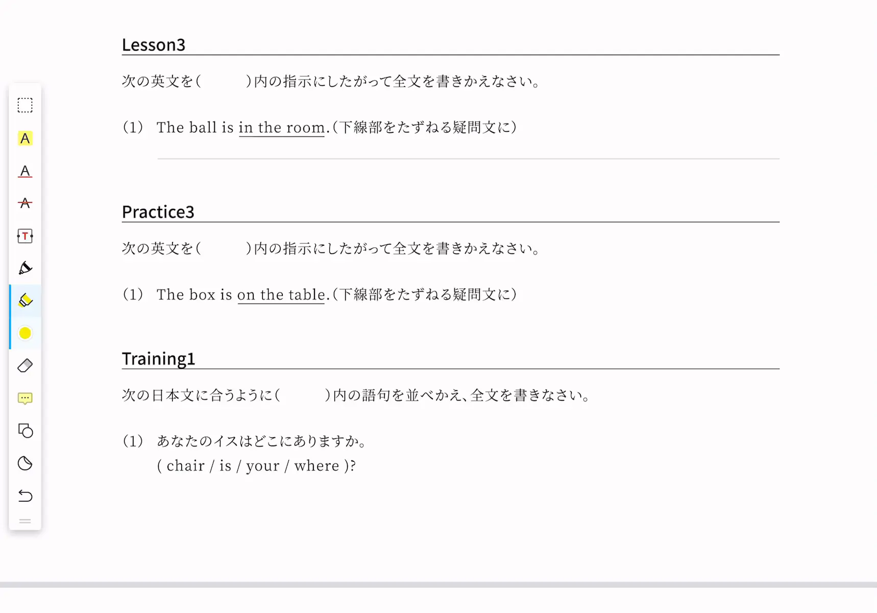Click the Lesson3 answer line
This screenshot has width=877, height=613.
click(x=469, y=159)
